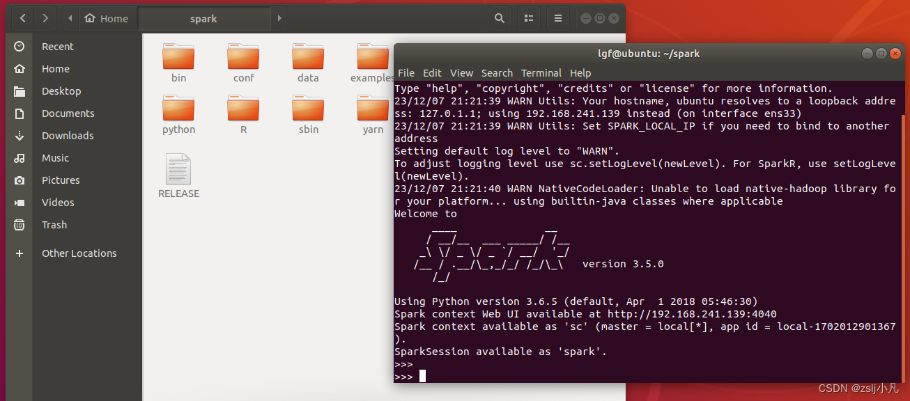Open the terminal Search menu
Screen dimensions: 910x401
497,73
